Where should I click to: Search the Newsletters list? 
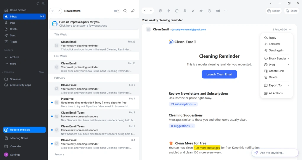125,11
